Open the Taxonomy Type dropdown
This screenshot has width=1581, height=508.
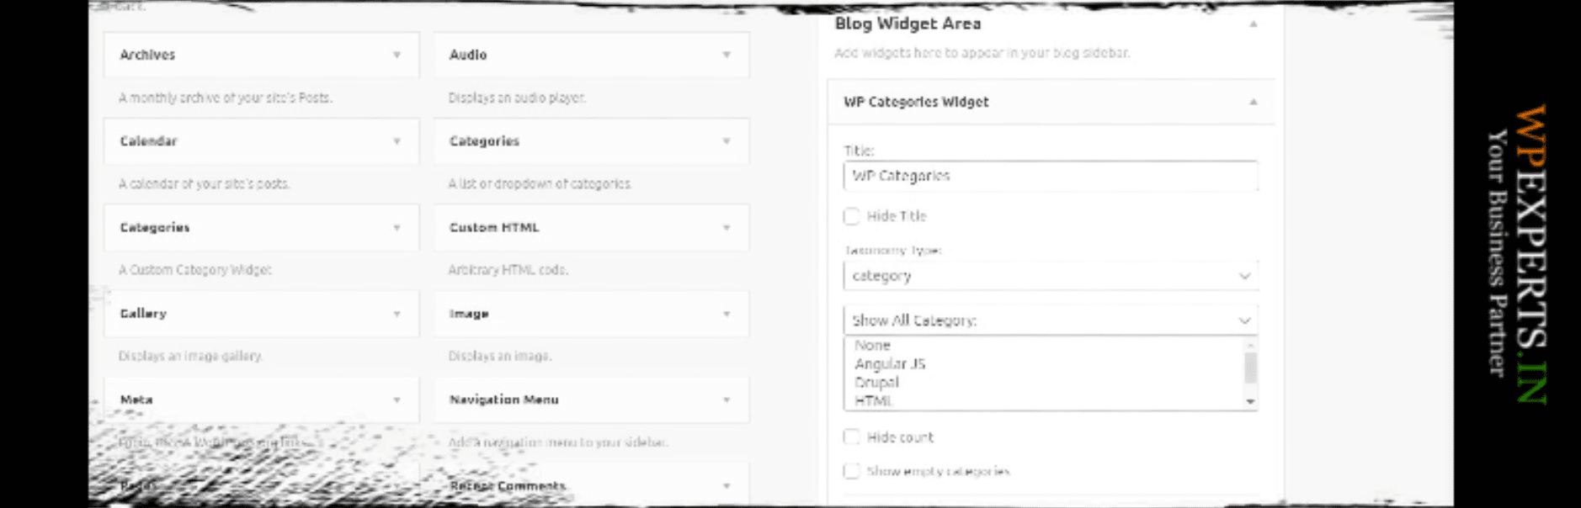1050,275
